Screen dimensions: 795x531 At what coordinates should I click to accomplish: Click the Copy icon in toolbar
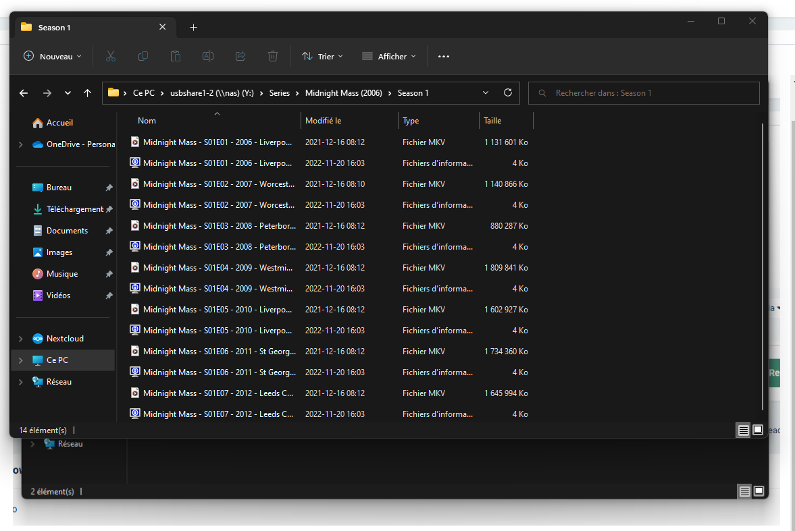pyautogui.click(x=143, y=57)
